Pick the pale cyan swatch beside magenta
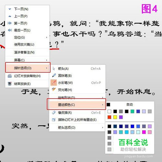The image size is (162, 162). point(138,132)
